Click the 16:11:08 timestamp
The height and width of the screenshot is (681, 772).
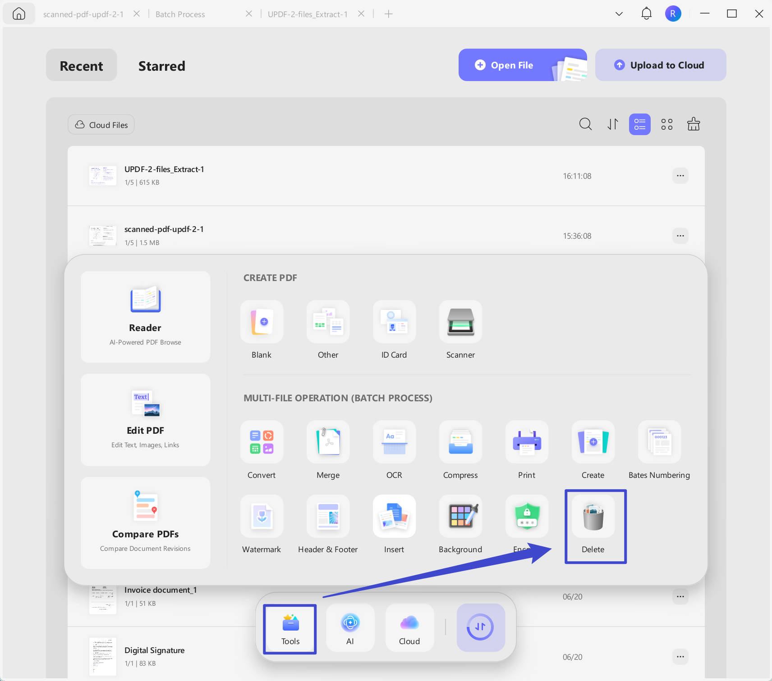(x=577, y=176)
